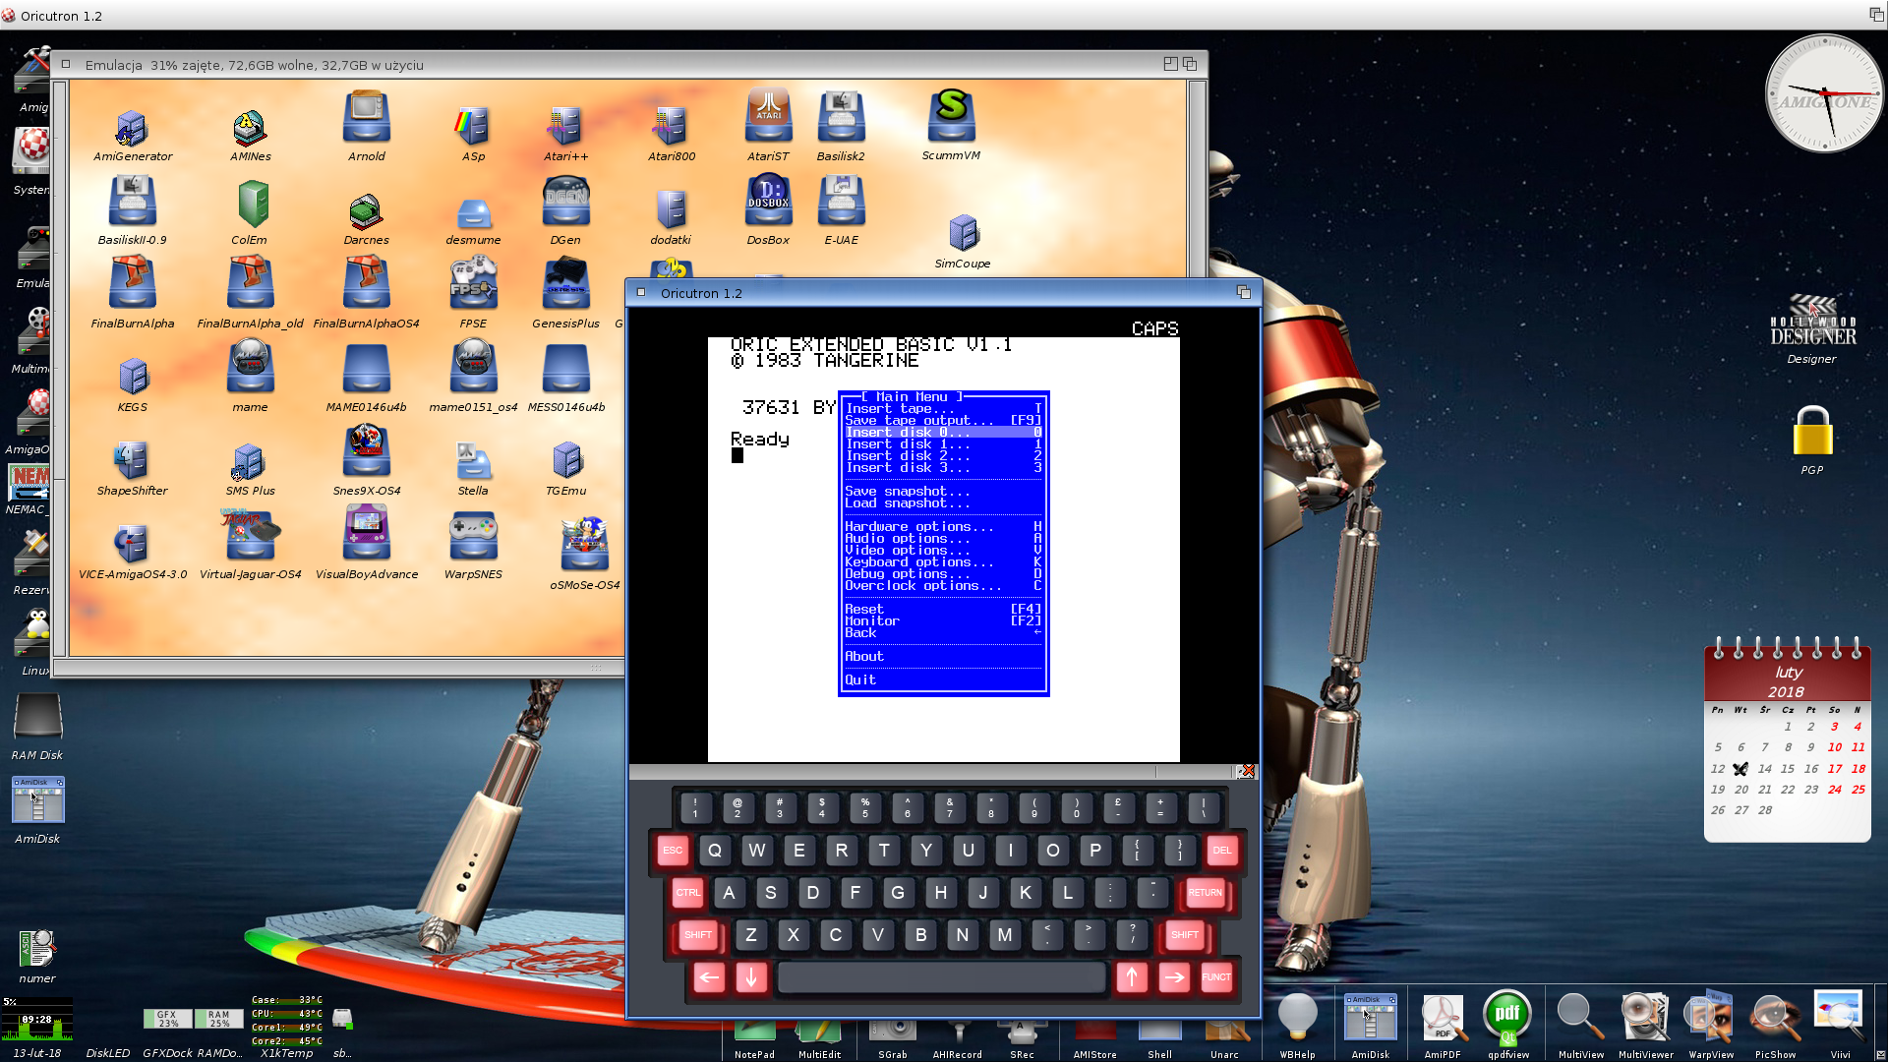Click the CTRL key on virtual keyboard

click(688, 893)
